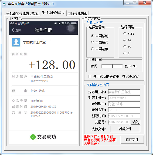Switch to 手机钱包账单页 tab
The width and height of the screenshot is (153, 155).
coord(53,13)
